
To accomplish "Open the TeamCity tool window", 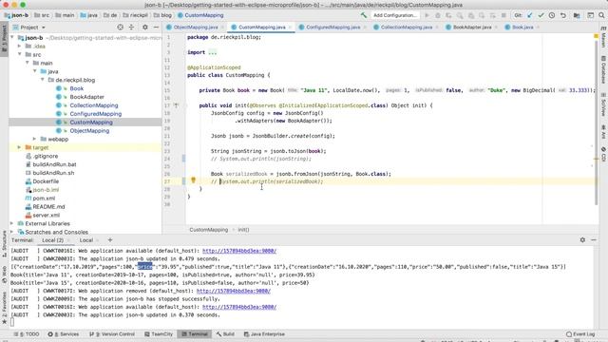I will tap(160, 333).
